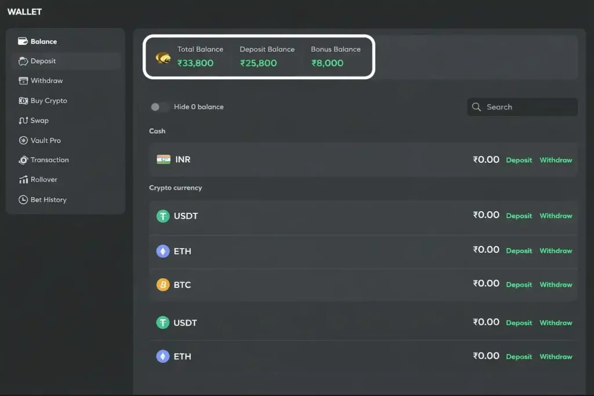Open Transaction history via its icon
The image size is (594, 396).
[23, 160]
